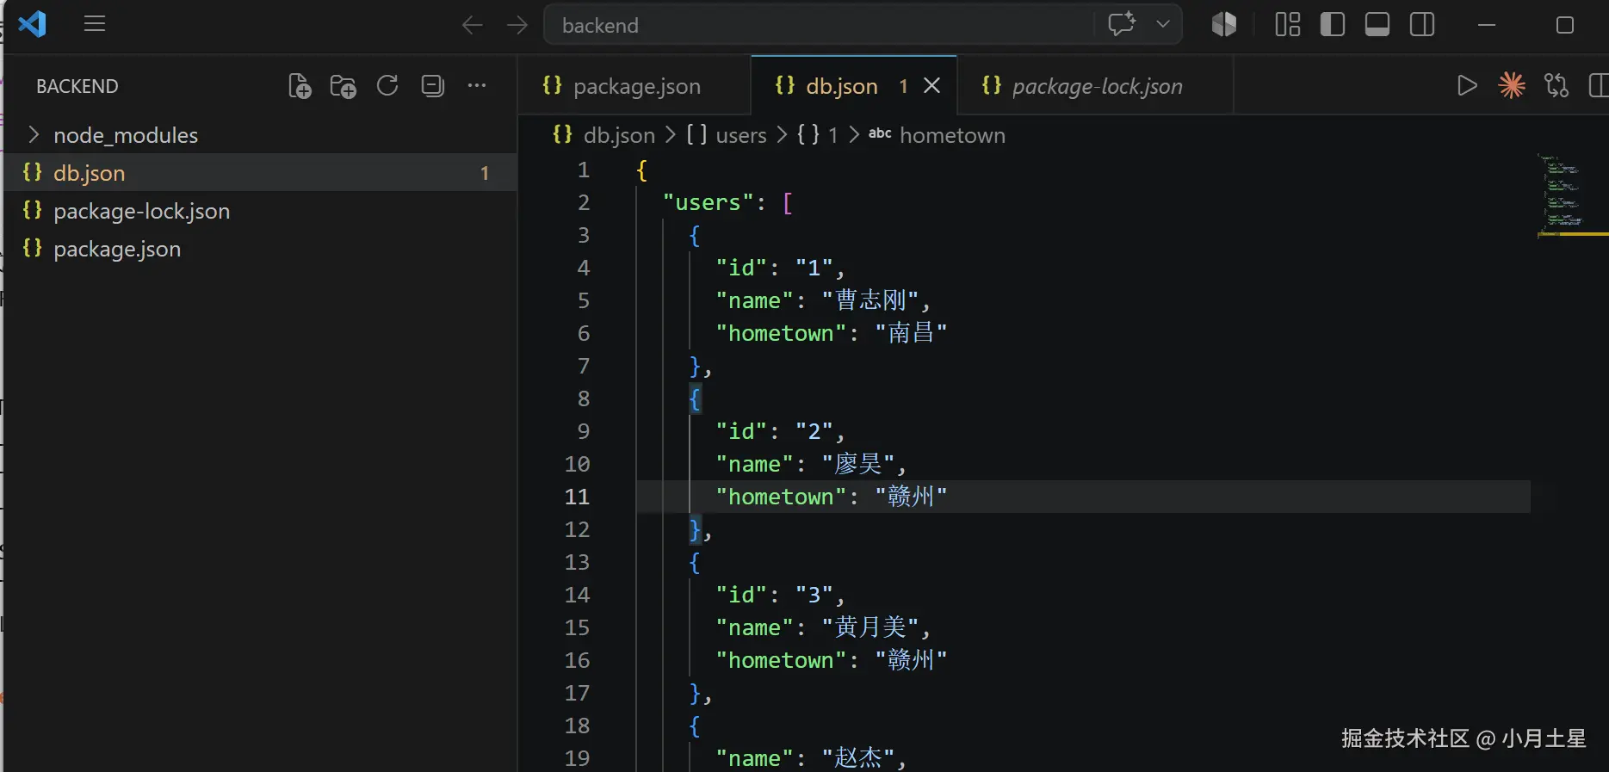Click the split editor icon
Screen dimensions: 1609x772
[1598, 85]
